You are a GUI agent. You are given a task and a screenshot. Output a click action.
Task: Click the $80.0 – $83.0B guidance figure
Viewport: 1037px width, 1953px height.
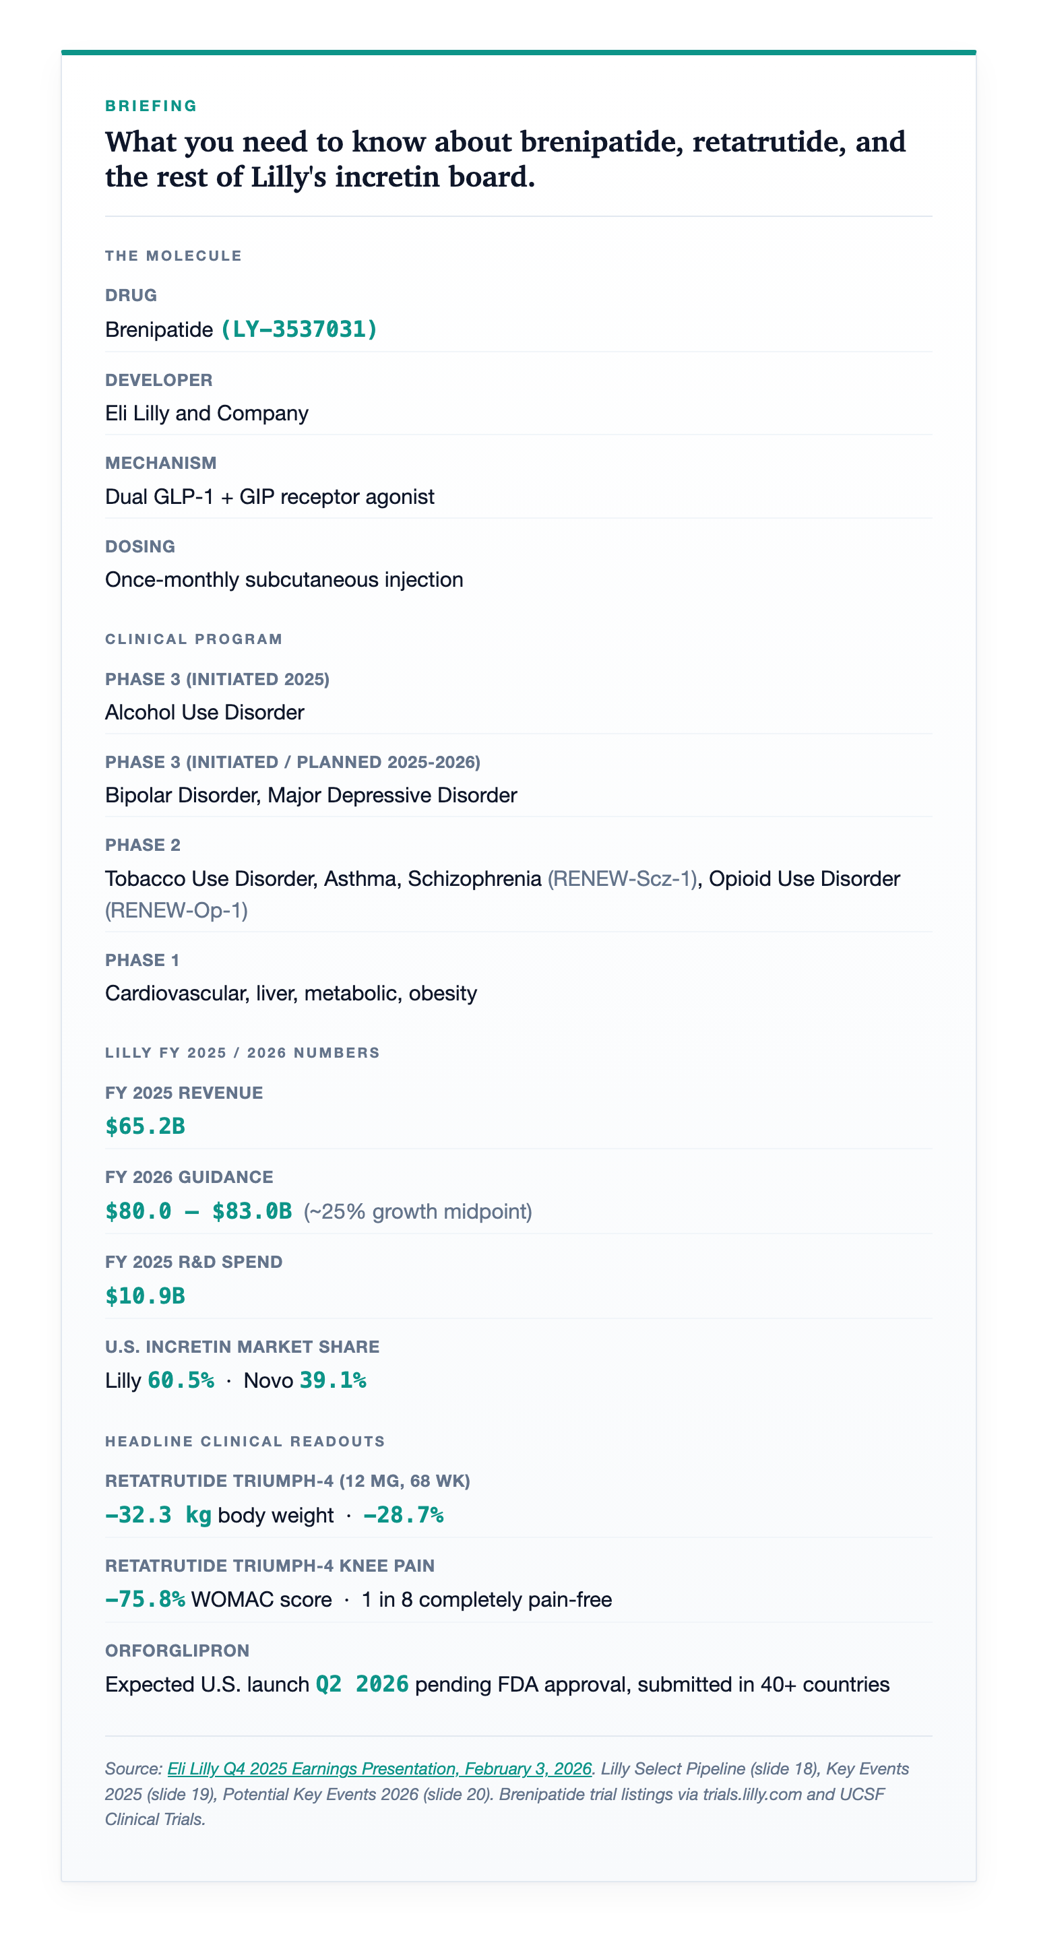[x=199, y=1211]
